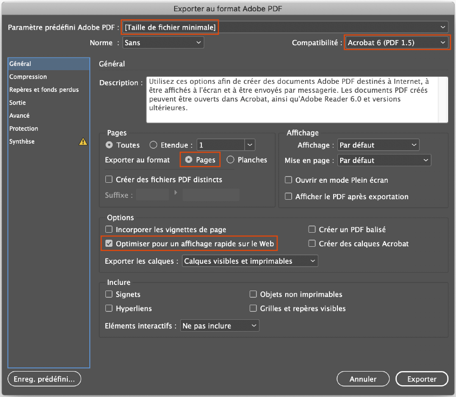Select the Toutes pages radio button
456x397 pixels.
[109, 145]
